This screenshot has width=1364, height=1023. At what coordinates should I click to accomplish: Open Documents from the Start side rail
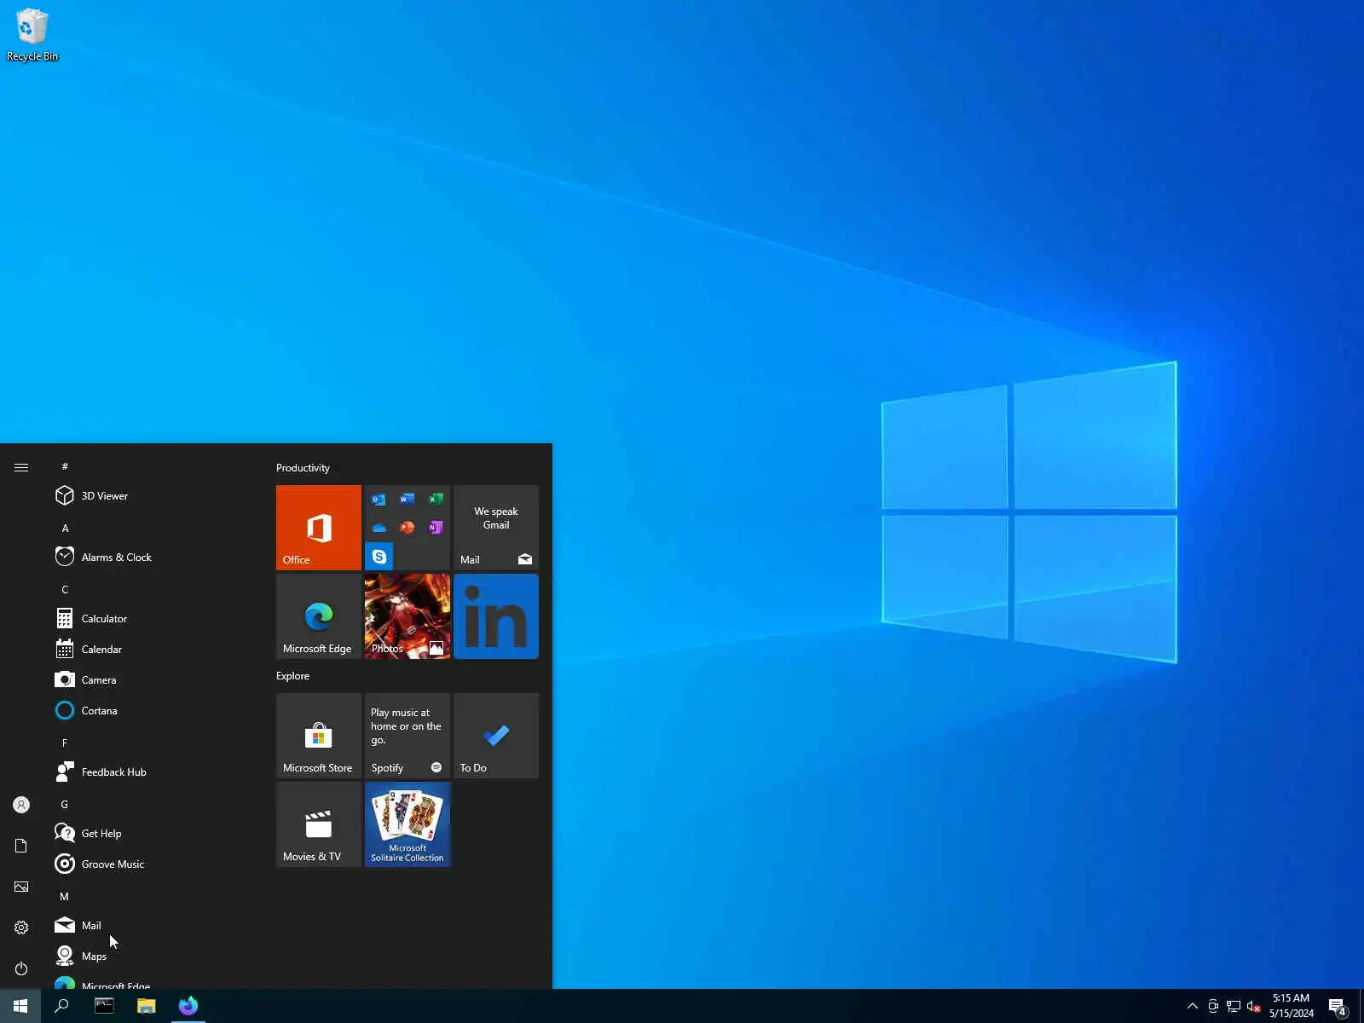coord(21,846)
